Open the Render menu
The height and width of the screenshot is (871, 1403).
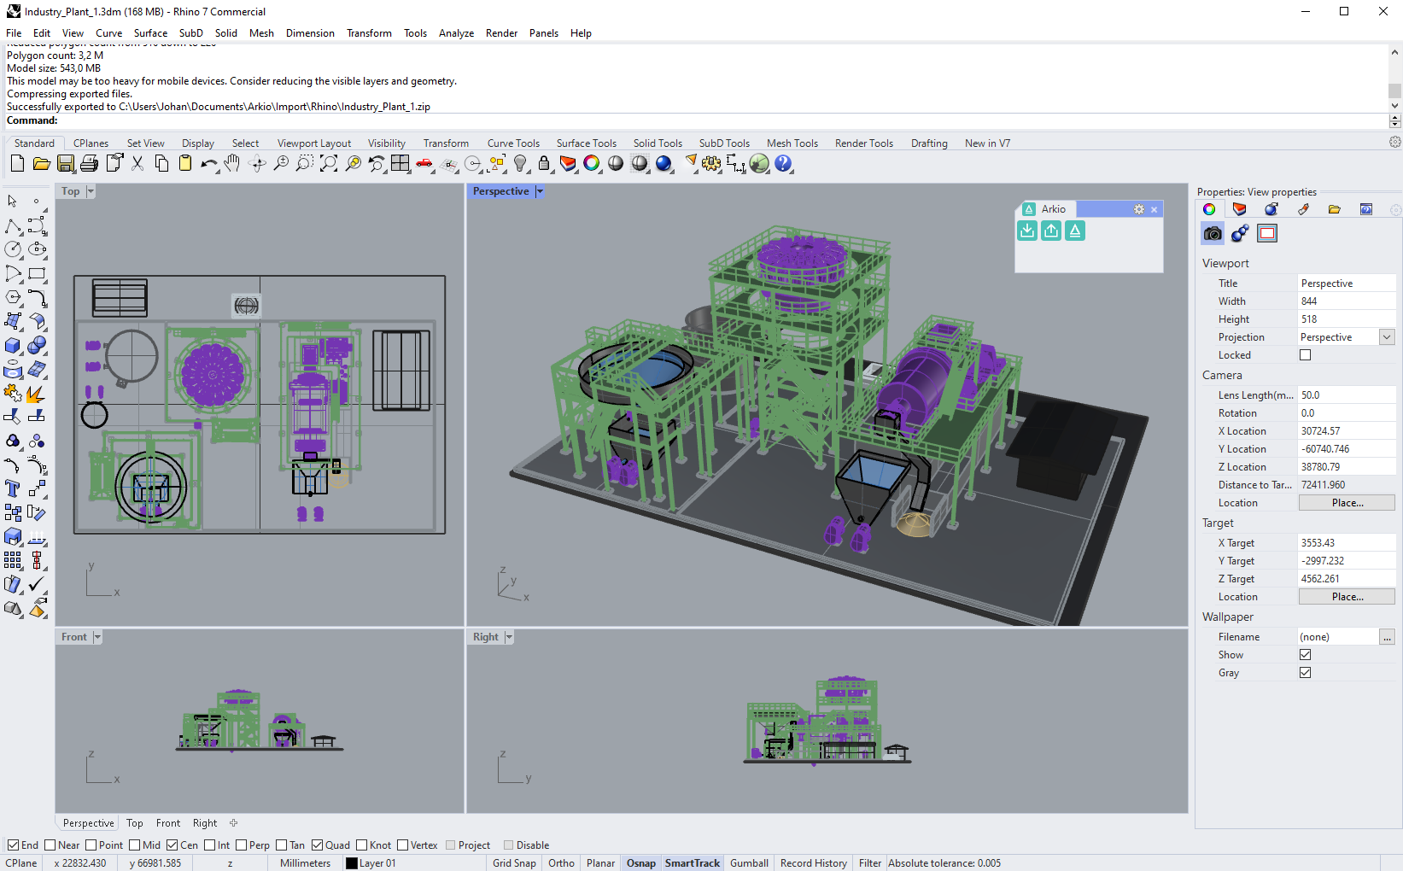(501, 33)
